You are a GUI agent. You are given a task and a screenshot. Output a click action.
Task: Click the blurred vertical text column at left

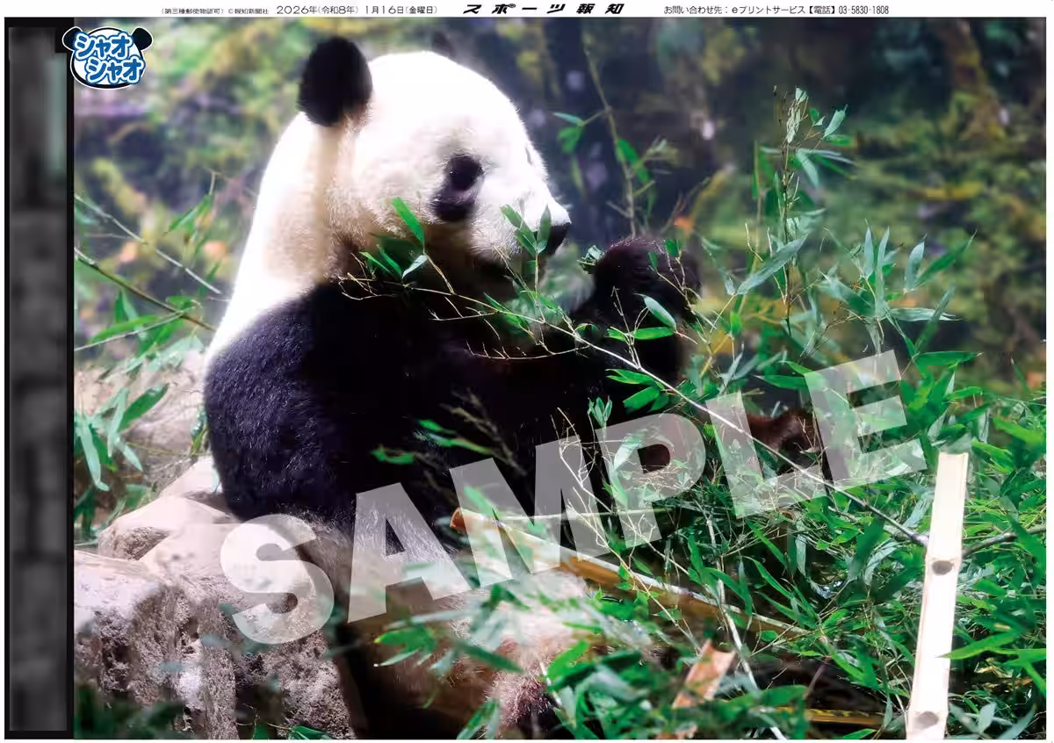click(x=38, y=378)
